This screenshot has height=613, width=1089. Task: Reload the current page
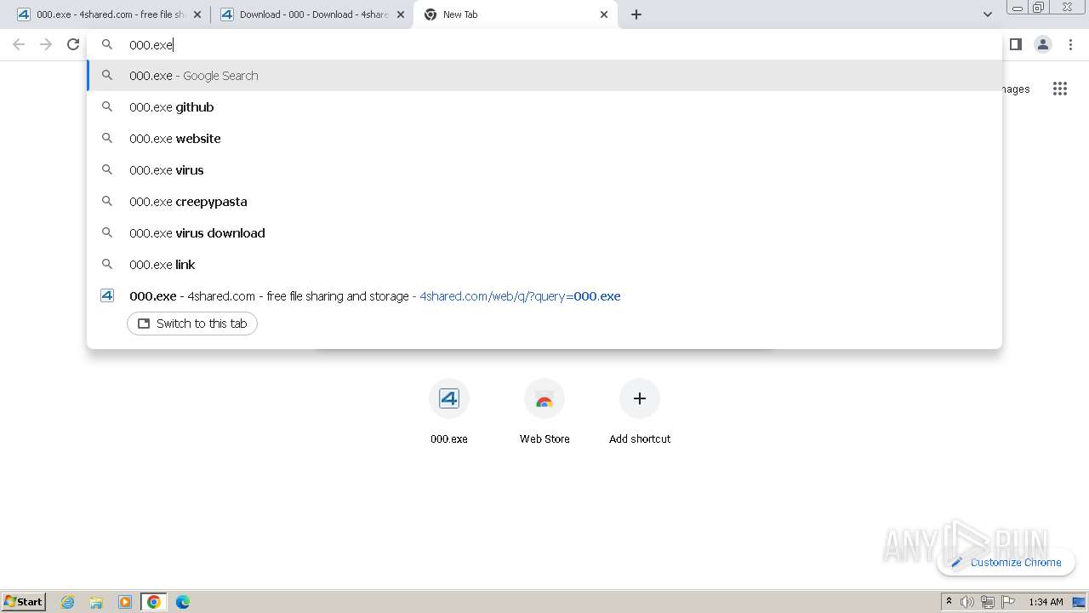click(73, 44)
